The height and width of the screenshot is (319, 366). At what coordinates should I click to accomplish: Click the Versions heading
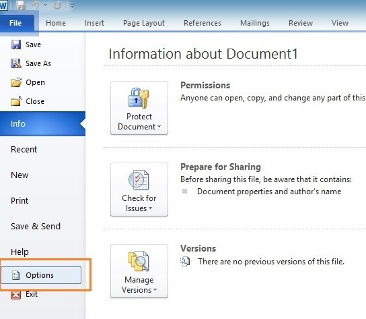198,248
